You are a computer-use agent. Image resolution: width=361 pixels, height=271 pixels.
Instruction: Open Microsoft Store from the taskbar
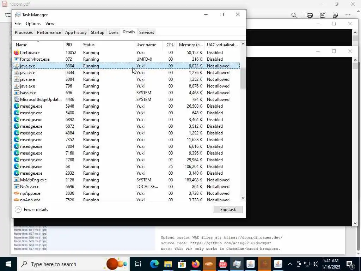[182, 264]
